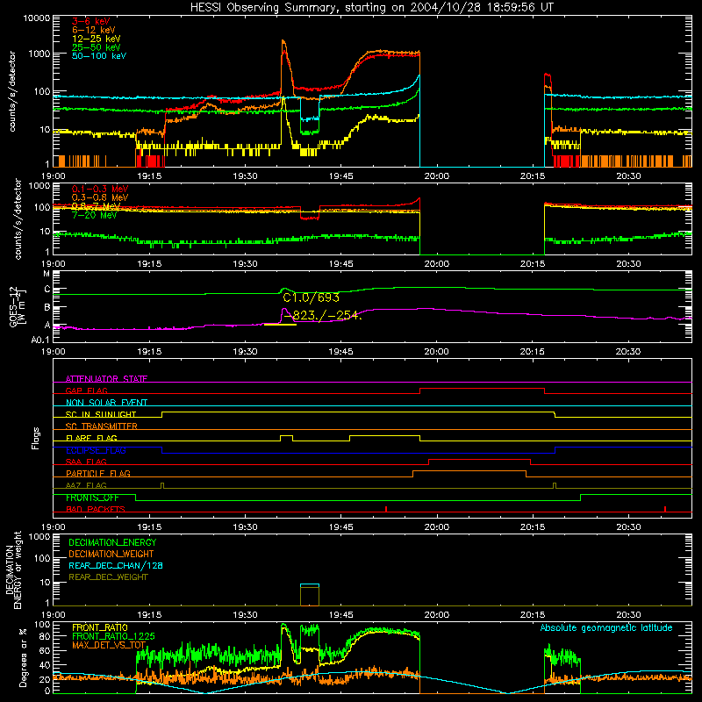
Task: Select the ECLIPSE_FLAG label
Action: 96,450
